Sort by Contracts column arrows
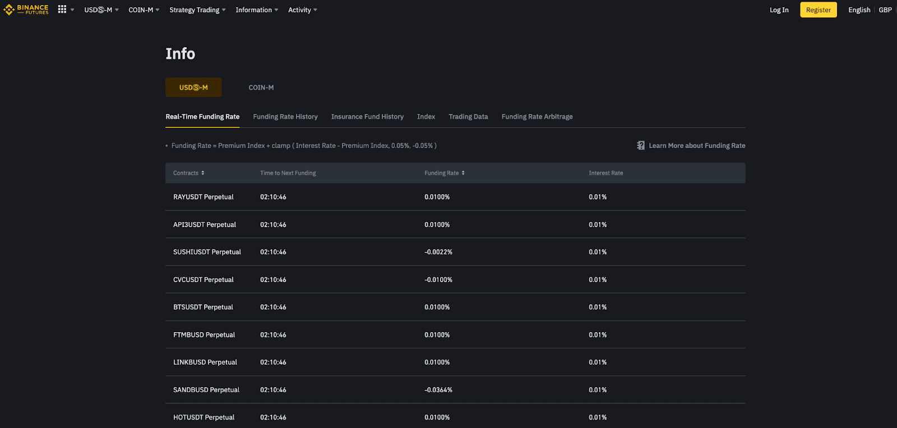The height and width of the screenshot is (428, 897). [x=203, y=173]
